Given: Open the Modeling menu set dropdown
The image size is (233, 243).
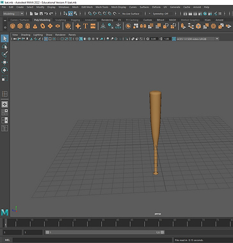Looking at the screenshot, I should tap(13, 13).
